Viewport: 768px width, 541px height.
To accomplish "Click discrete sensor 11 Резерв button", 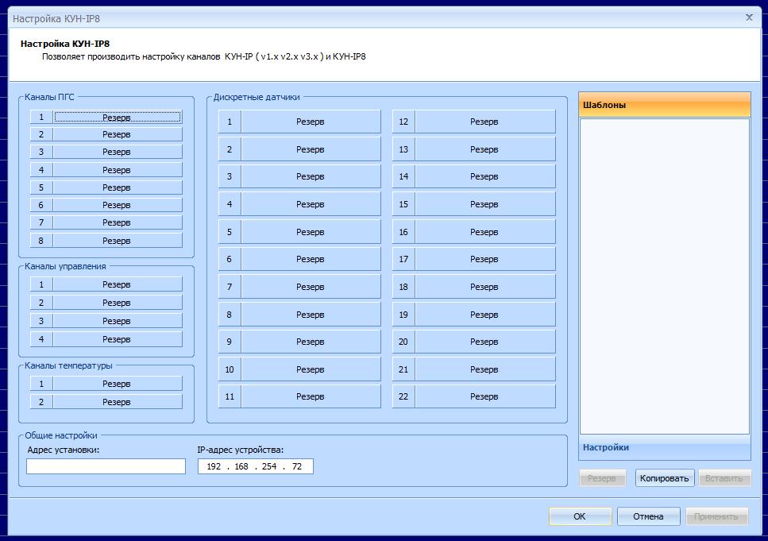I will click(310, 396).
